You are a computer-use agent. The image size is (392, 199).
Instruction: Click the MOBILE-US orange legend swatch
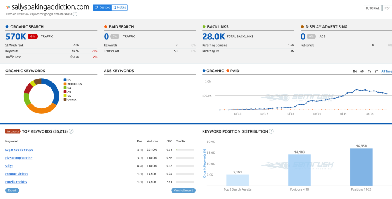coord(65,84)
